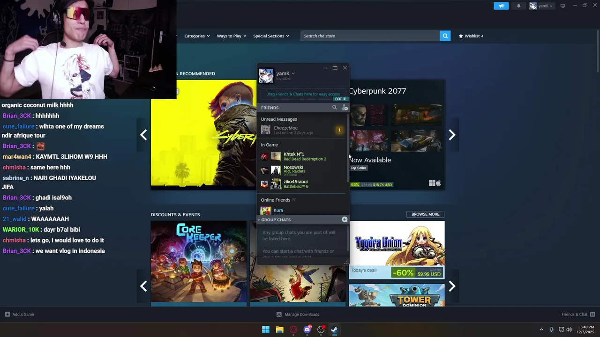Click Add a Game text link
600x337 pixels.
tap(23, 315)
